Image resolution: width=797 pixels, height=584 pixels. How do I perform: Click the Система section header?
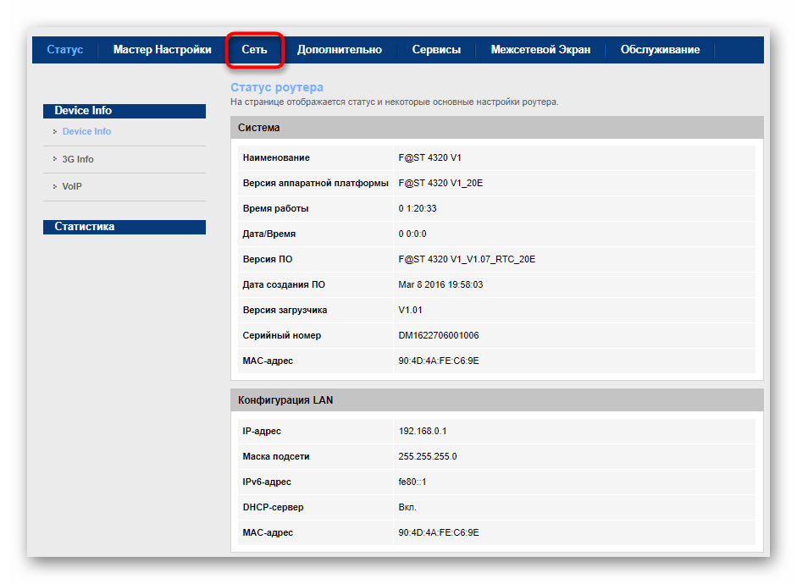[497, 128]
